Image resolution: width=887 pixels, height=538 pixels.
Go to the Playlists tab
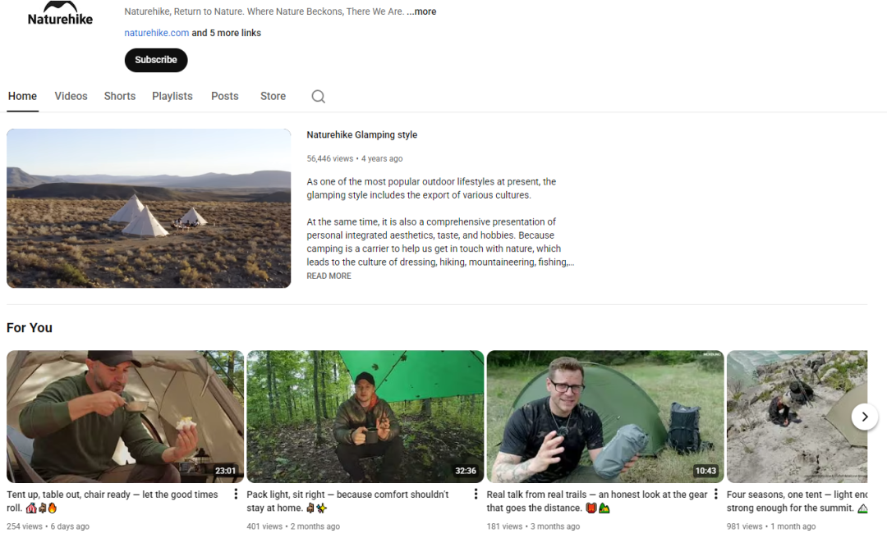point(172,96)
